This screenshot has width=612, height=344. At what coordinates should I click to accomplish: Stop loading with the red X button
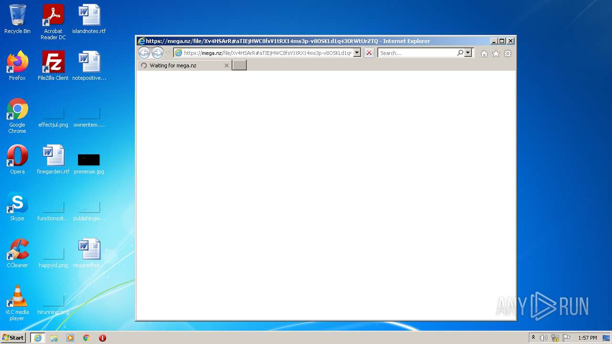369,53
